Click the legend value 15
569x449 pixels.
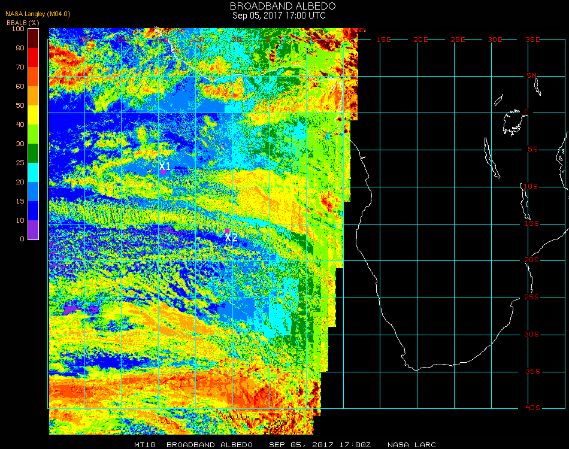click(x=20, y=201)
